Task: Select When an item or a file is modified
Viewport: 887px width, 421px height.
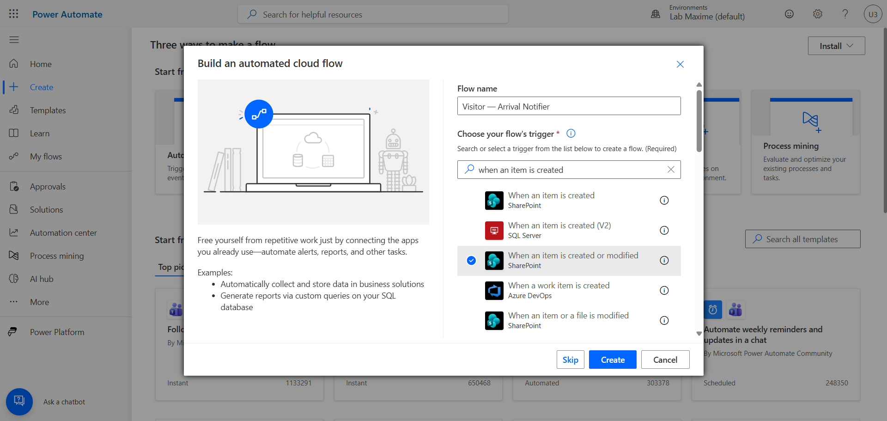Action: point(569,321)
